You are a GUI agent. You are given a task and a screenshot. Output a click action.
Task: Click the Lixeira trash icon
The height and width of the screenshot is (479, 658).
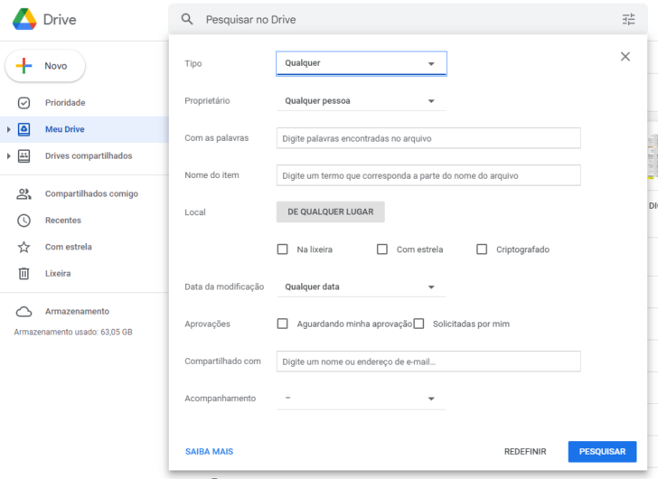(23, 274)
